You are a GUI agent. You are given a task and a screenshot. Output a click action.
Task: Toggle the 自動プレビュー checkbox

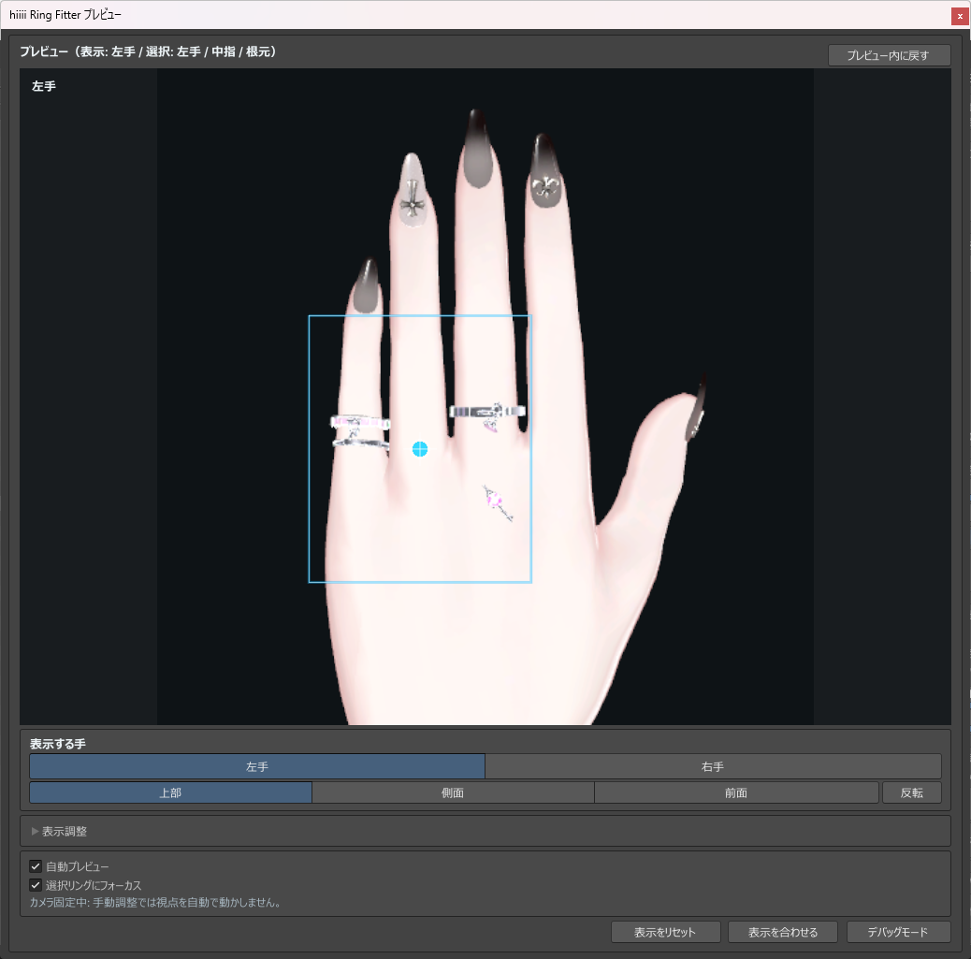click(36, 866)
